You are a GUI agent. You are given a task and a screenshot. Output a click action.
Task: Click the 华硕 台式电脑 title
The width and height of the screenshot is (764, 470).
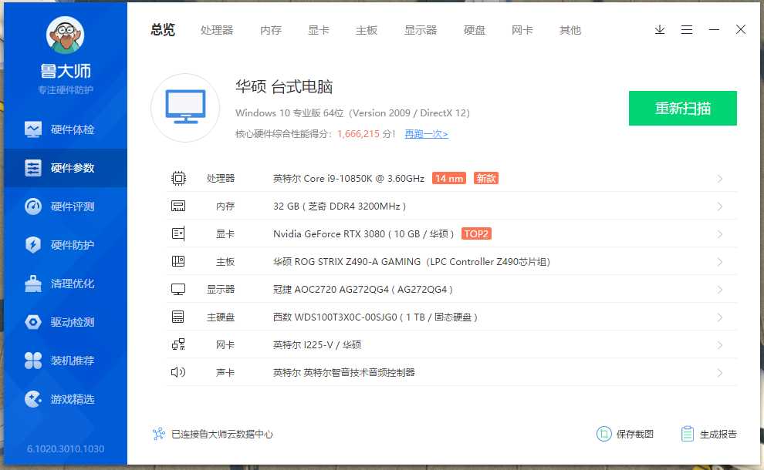[x=284, y=86]
